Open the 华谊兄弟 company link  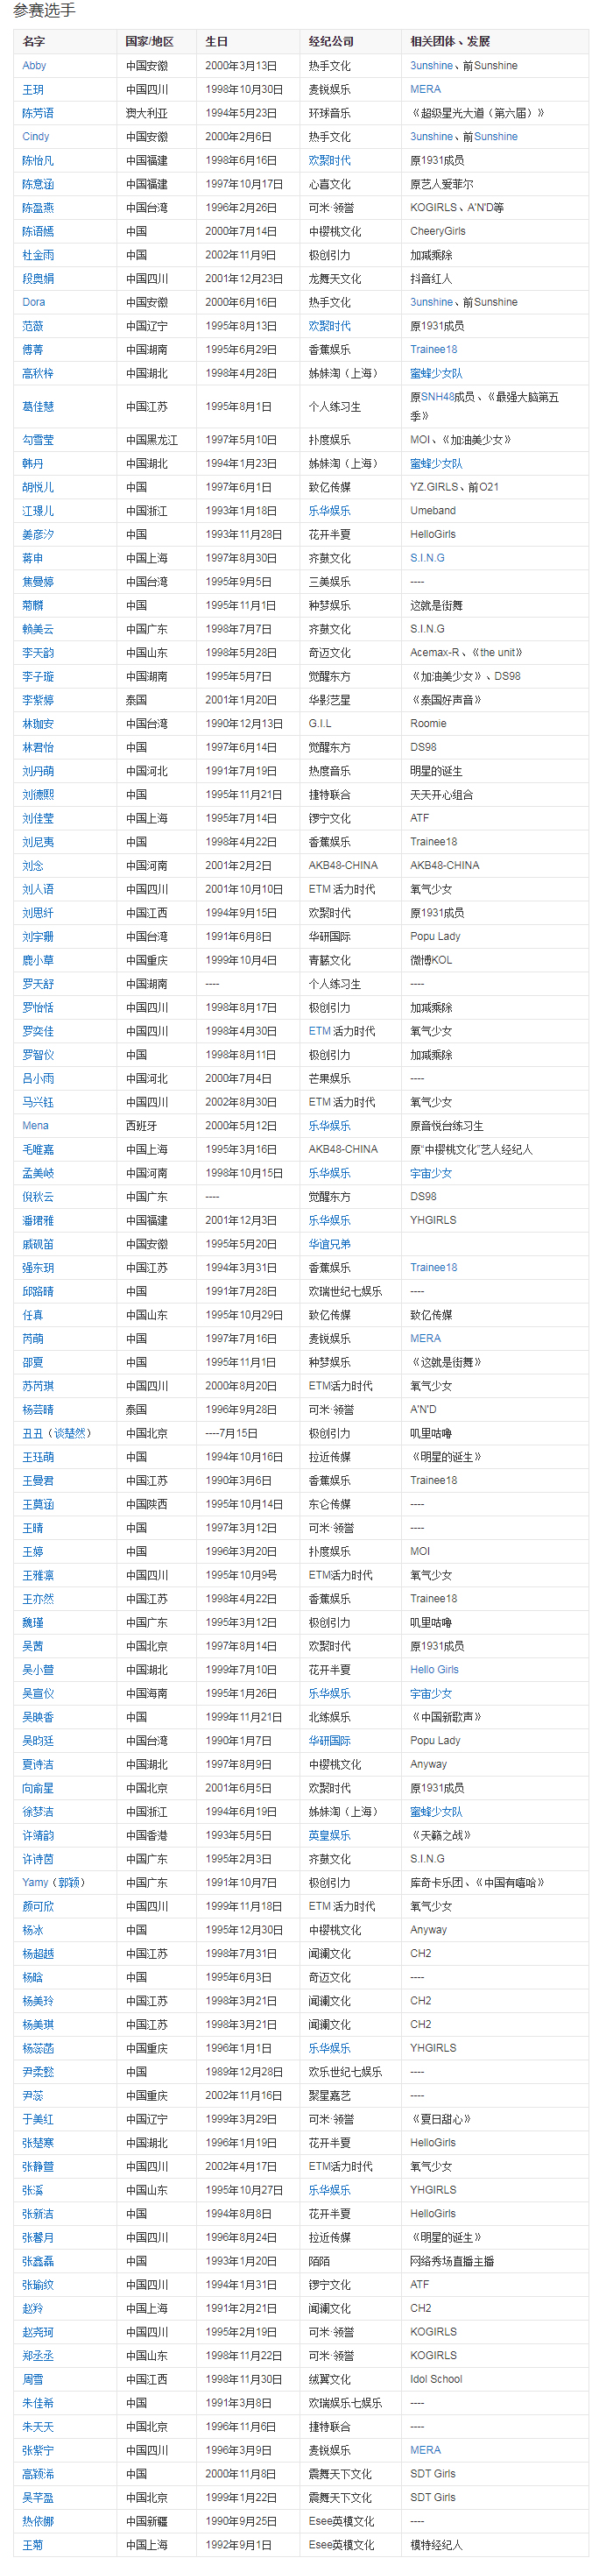tap(328, 1243)
